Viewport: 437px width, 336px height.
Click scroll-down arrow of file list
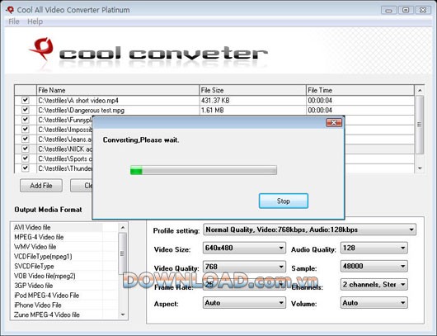tap(420, 168)
